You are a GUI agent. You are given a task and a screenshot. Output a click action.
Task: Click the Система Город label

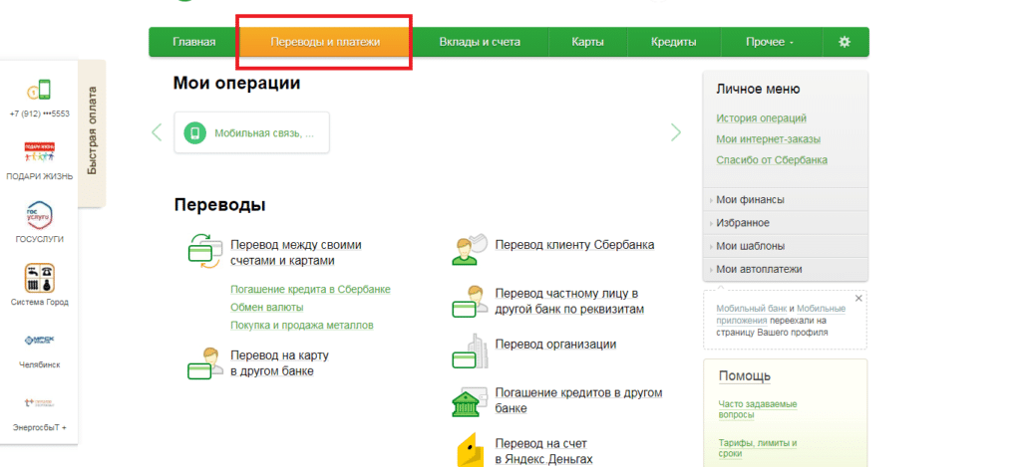39,303
